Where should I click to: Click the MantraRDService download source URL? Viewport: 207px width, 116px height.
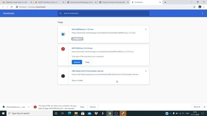click(103, 33)
